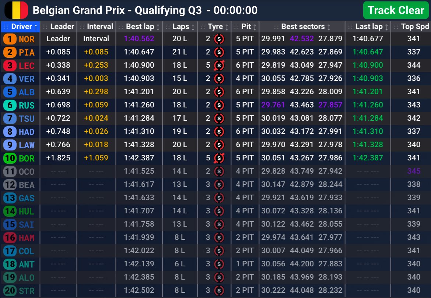The height and width of the screenshot is (298, 431).
Task: Click the soft tyre icon for TSU
Action: coord(219,118)
